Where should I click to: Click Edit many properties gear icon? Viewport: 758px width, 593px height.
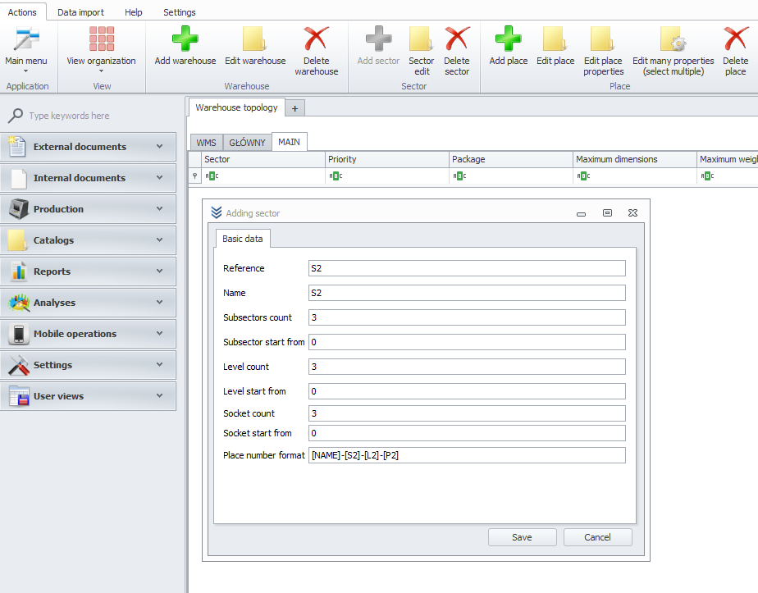[x=673, y=39]
